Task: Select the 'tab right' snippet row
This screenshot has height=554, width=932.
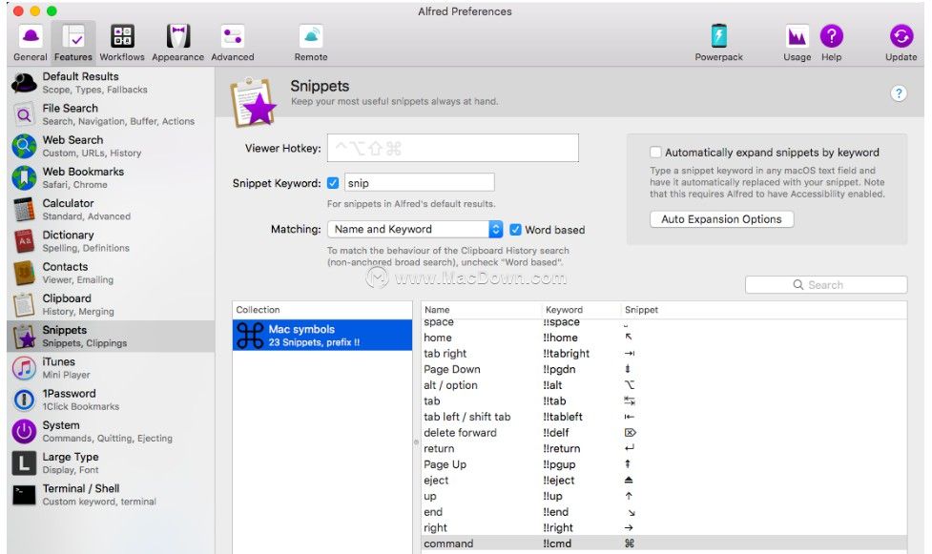Action: point(664,354)
